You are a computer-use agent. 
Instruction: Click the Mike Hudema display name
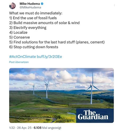click(x=30, y=4)
